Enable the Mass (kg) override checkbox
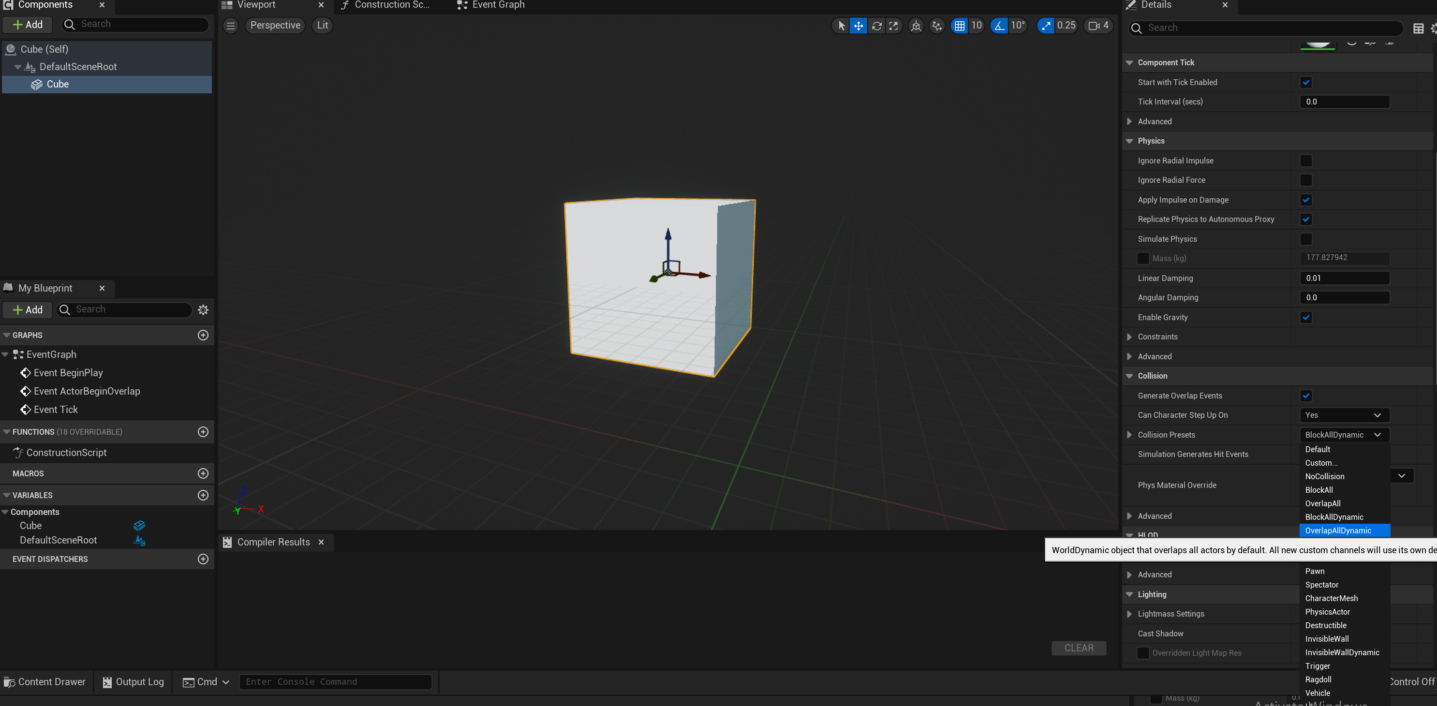Image resolution: width=1437 pixels, height=706 pixels. tap(1143, 259)
